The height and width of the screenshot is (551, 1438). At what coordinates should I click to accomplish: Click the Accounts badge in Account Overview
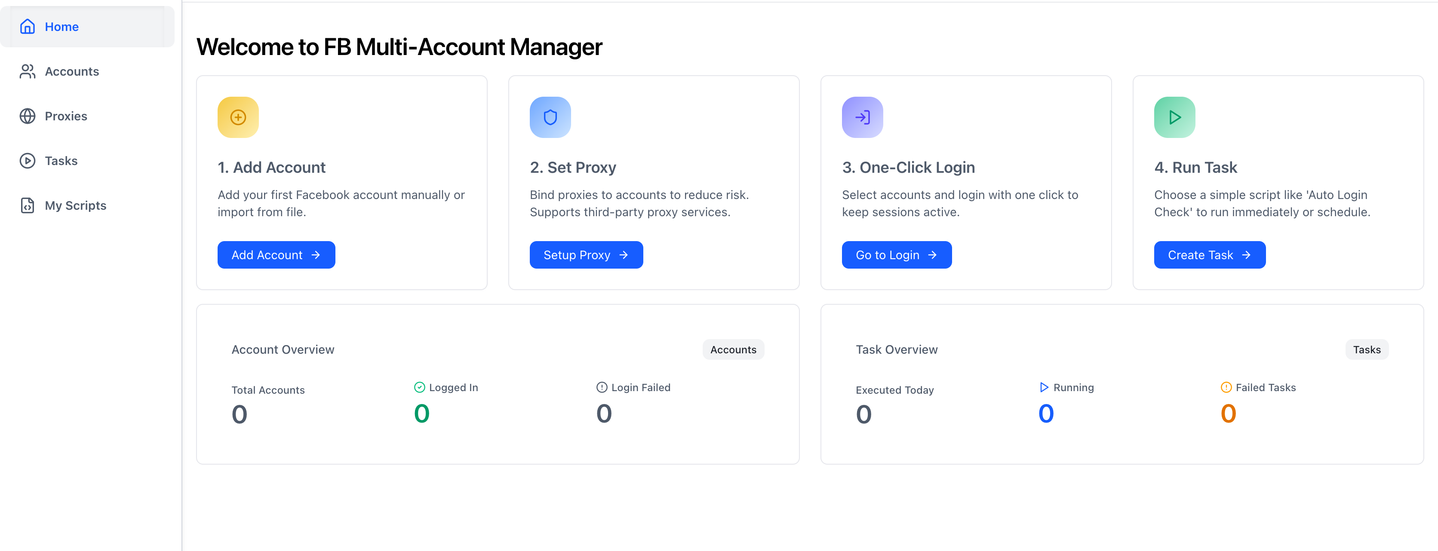pos(733,350)
